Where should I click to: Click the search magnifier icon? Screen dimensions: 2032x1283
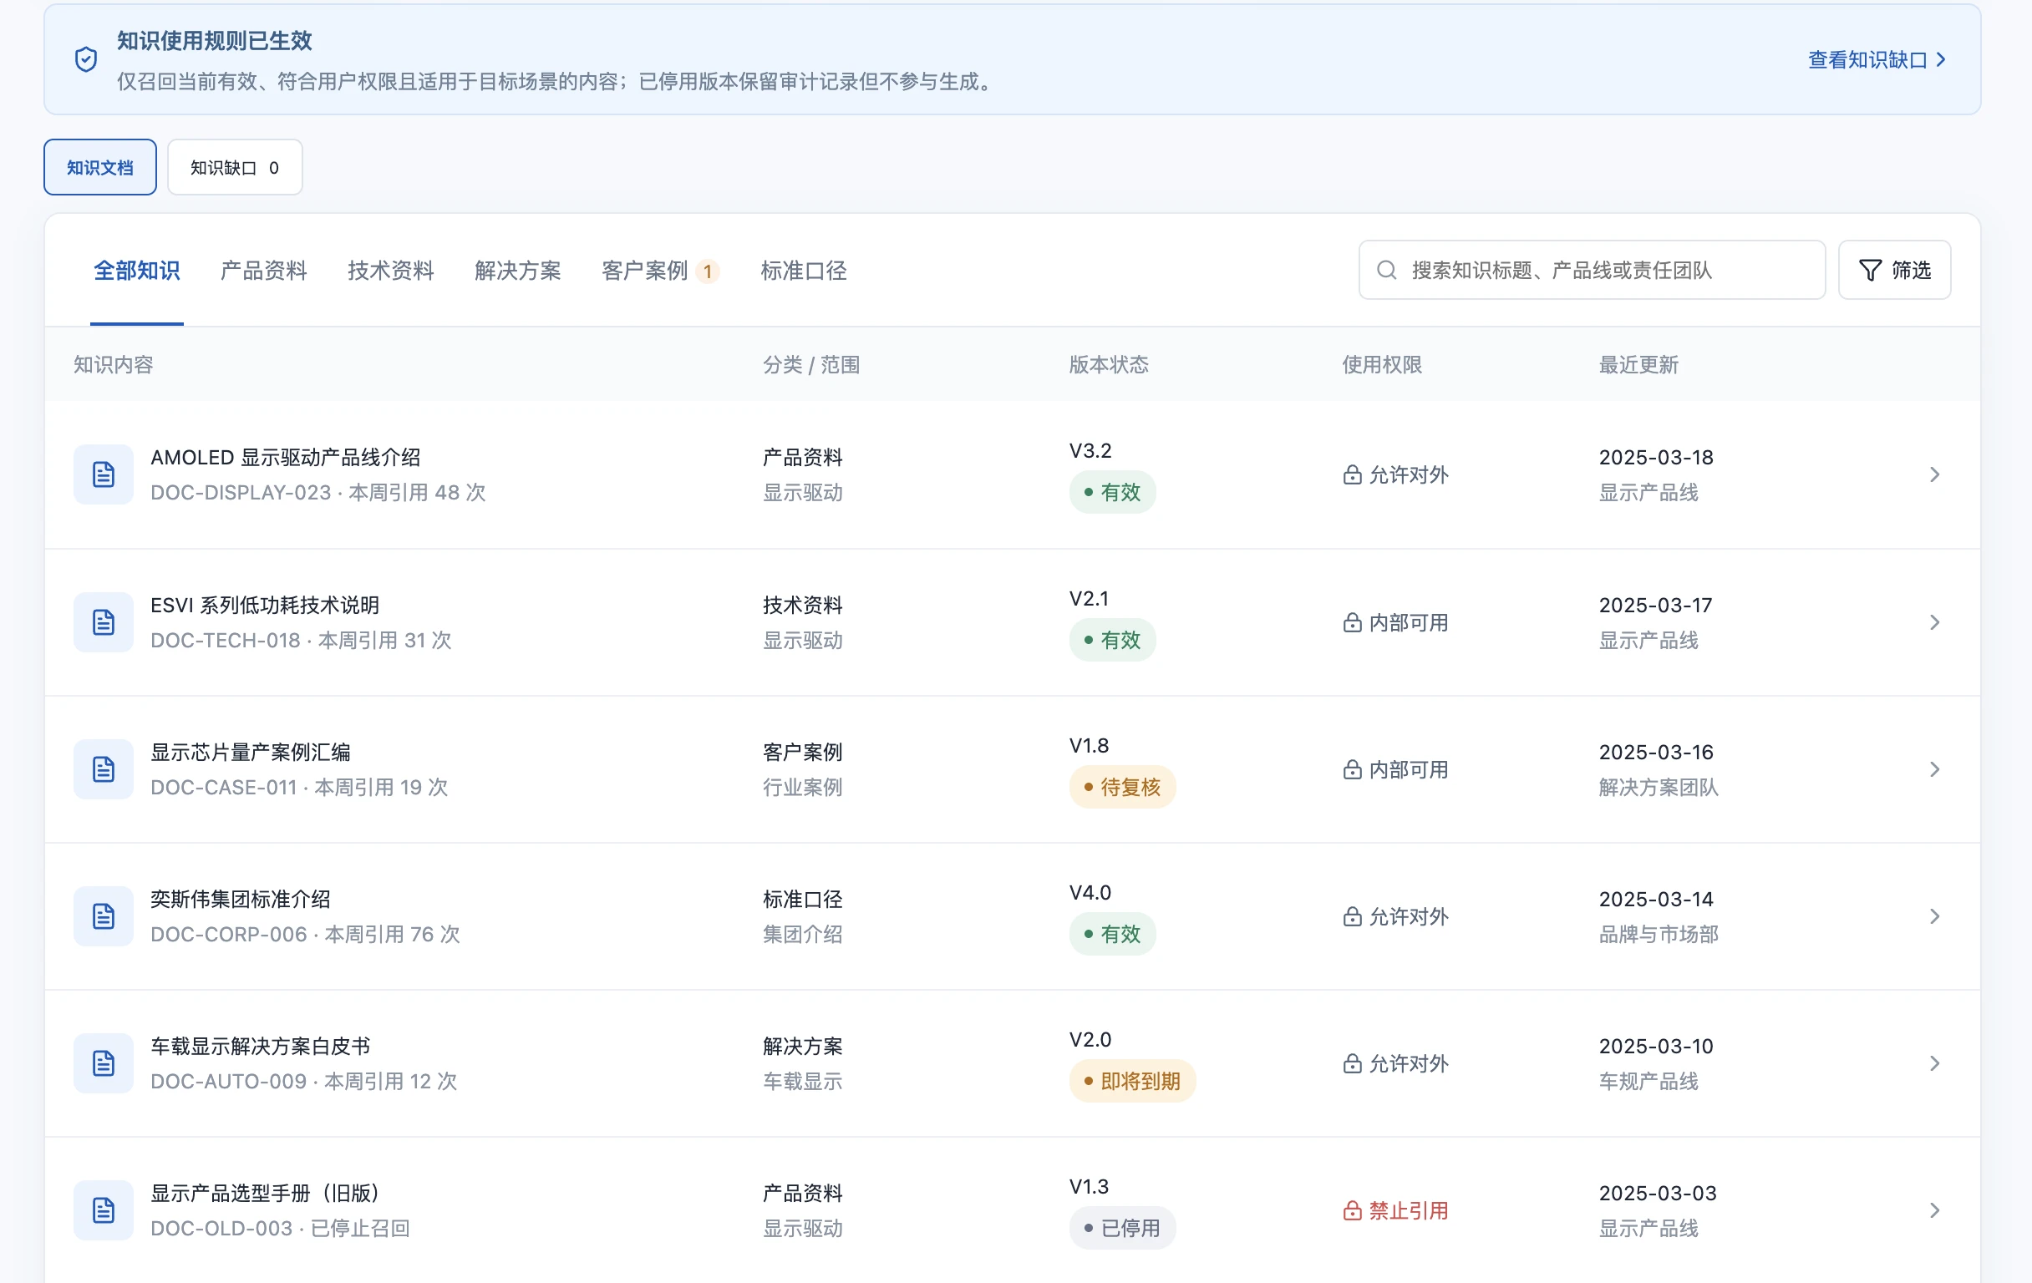pyautogui.click(x=1386, y=270)
